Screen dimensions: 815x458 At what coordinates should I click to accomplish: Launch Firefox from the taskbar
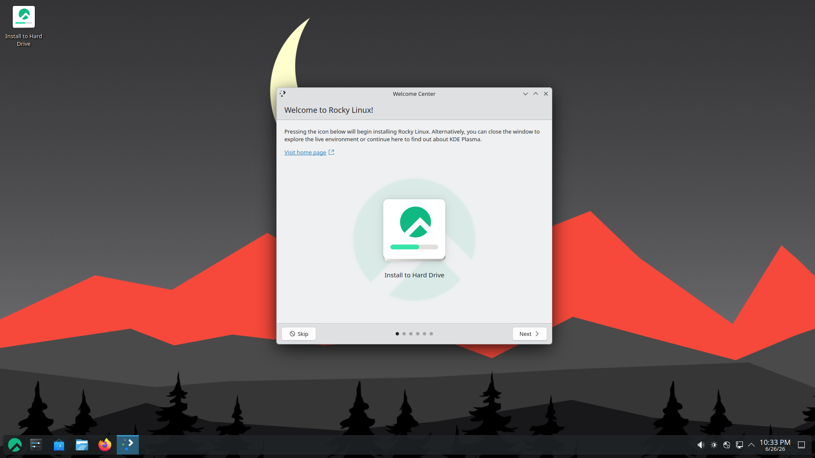click(105, 445)
